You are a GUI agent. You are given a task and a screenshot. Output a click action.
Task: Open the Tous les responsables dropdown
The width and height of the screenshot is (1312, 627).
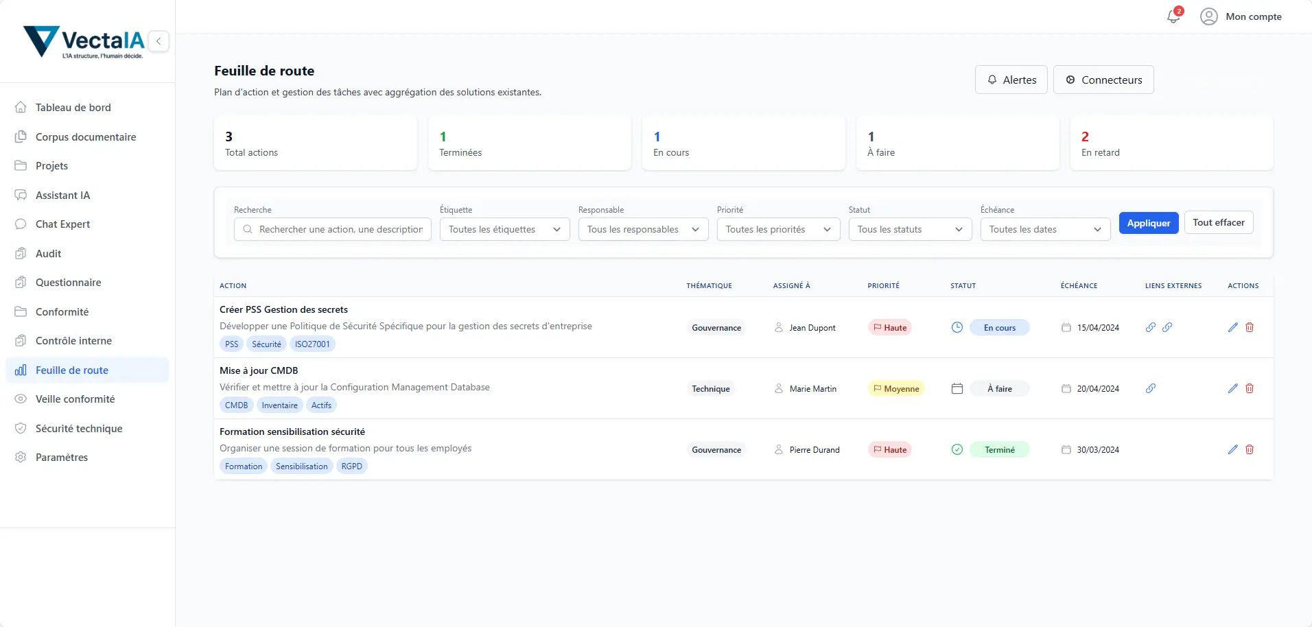pos(643,229)
